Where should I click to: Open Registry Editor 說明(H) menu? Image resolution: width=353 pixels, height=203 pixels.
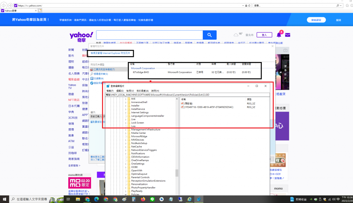[x=155, y=91]
